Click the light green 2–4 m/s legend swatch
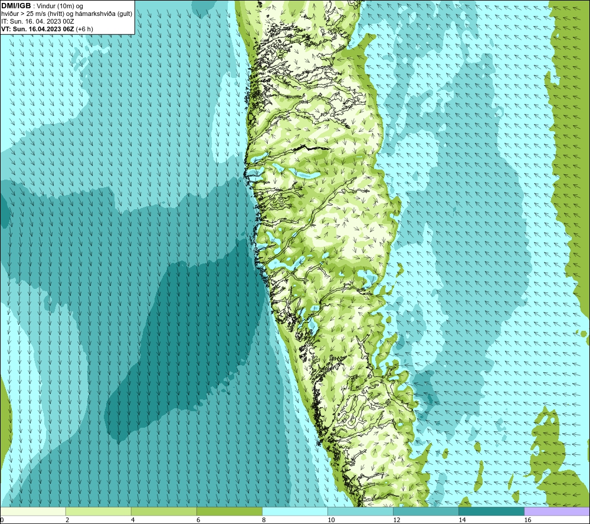The width and height of the screenshot is (590, 524). pyautogui.click(x=98, y=511)
